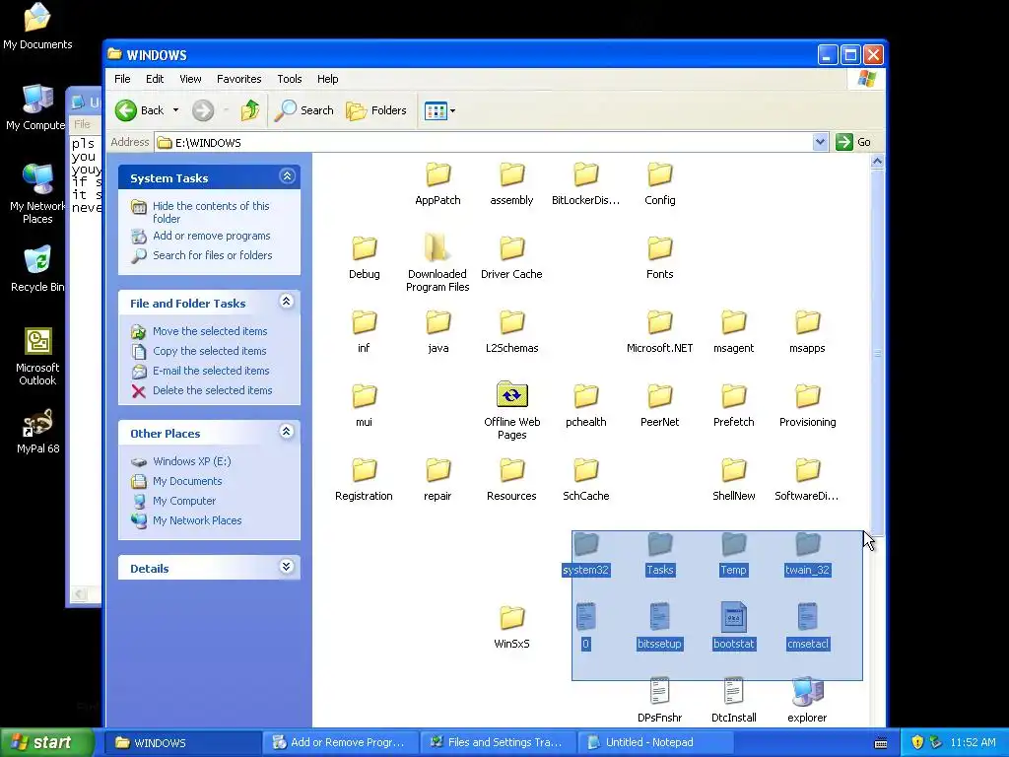Switch to Files and Settings Transfer taskbar button
Image resolution: width=1009 pixels, height=757 pixels.
(498, 742)
